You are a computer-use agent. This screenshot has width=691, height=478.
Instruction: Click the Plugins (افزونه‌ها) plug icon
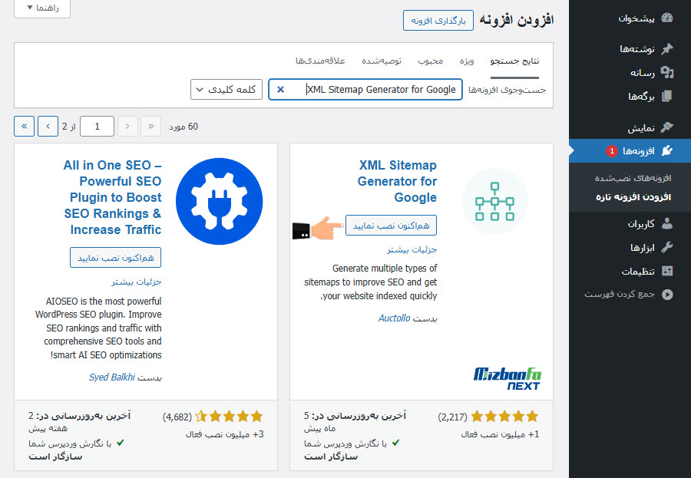coord(667,150)
